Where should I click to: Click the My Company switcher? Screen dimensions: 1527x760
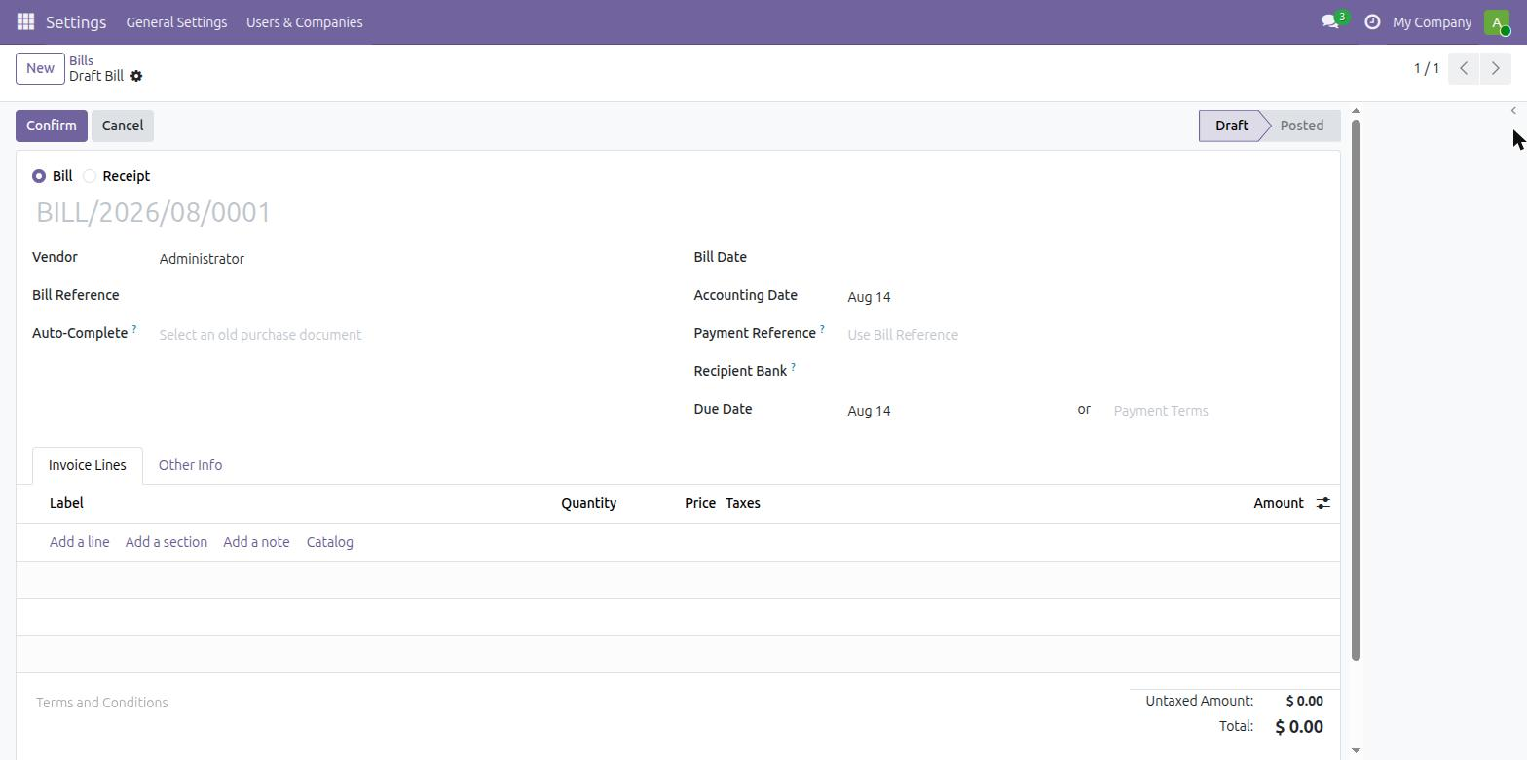1432,21
